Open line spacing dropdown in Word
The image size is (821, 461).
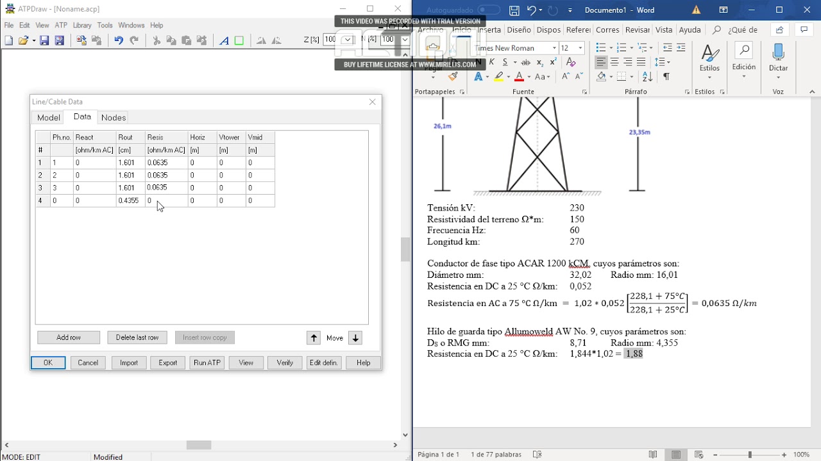click(663, 62)
